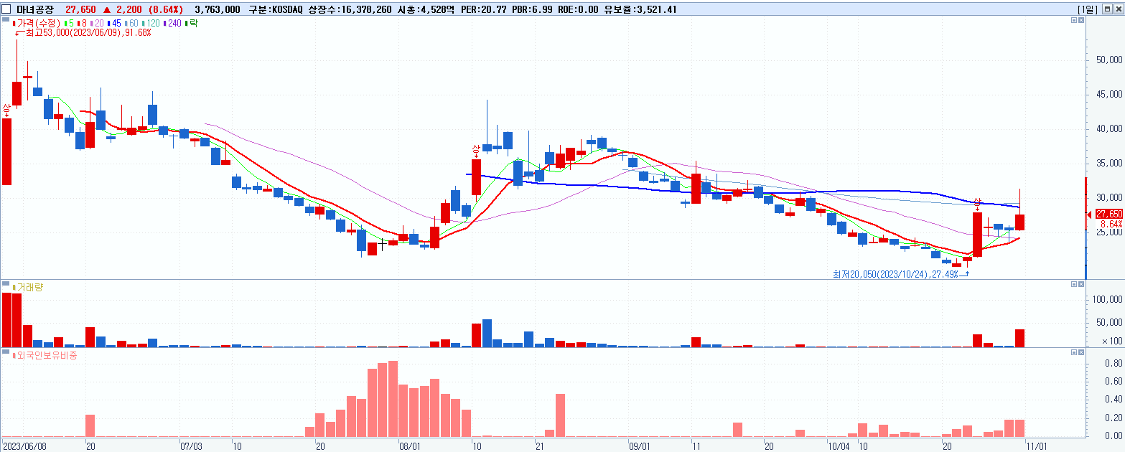The image size is (1125, 452).
Task: Close chart window with X icon
Action: point(1119,9)
